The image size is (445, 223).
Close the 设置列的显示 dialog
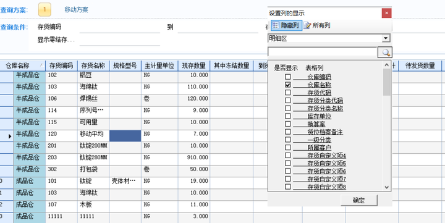click(386, 13)
